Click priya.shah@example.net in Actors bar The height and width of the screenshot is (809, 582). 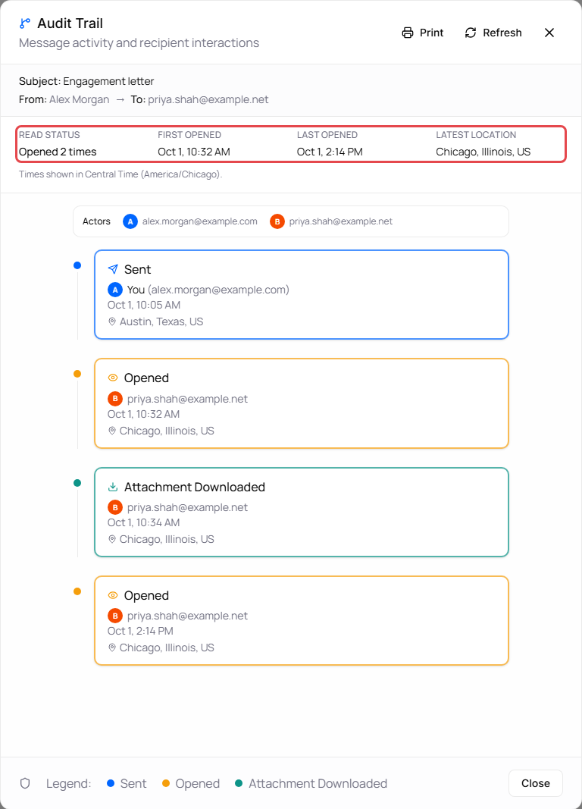[341, 221]
